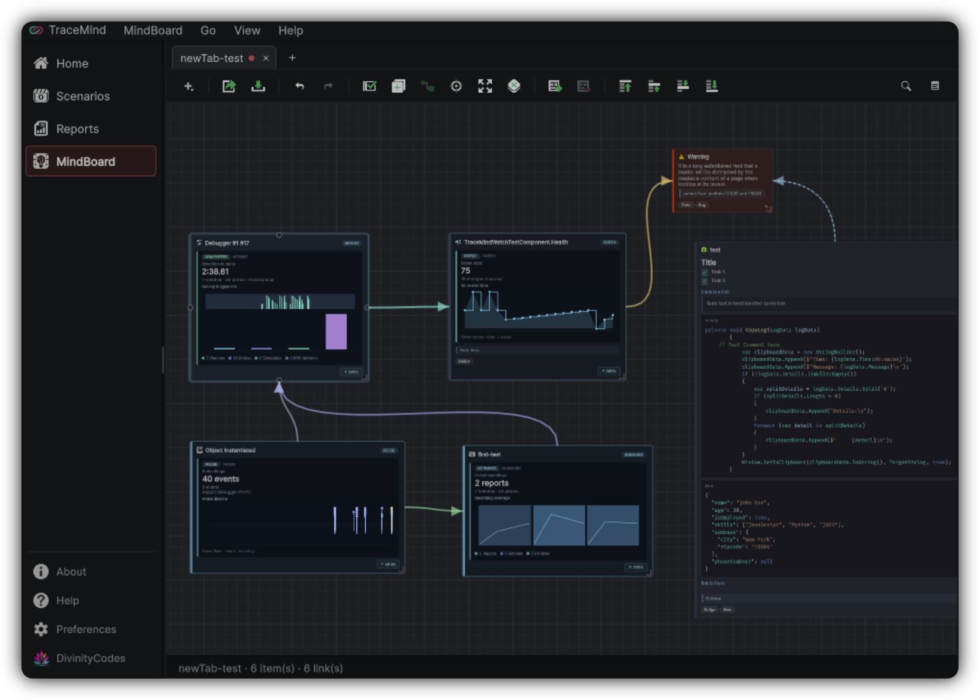Open Preferences in the sidebar
980x700 pixels.
90,629
